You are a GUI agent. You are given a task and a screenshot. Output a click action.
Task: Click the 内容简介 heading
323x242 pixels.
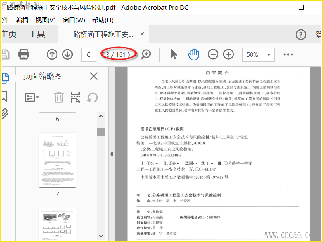pyautogui.click(x=217, y=73)
